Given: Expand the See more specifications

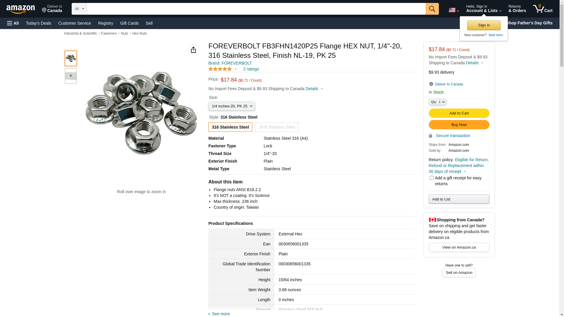Looking at the screenshot, I should (221, 314).
